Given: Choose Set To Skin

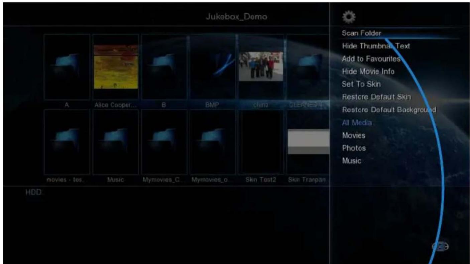Looking at the screenshot, I should click(x=361, y=84).
